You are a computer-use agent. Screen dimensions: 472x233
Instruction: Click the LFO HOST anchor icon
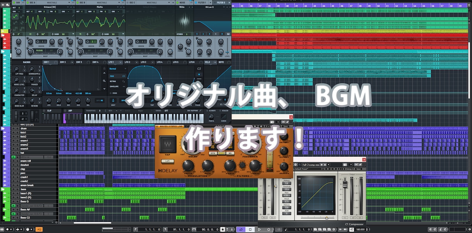pyautogui.click(x=113, y=100)
